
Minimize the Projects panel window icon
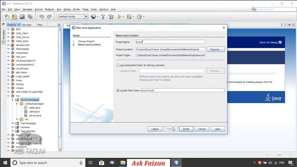pos(59,25)
